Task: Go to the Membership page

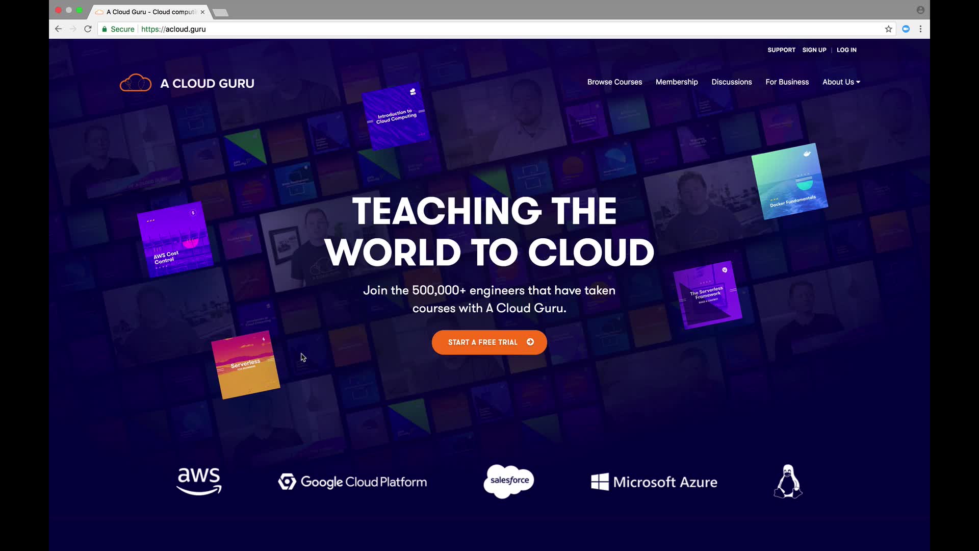Action: [x=677, y=82]
